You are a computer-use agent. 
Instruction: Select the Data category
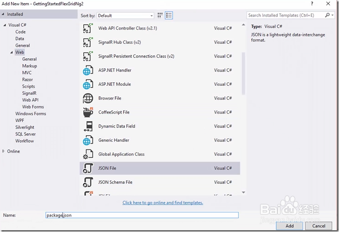19,38
